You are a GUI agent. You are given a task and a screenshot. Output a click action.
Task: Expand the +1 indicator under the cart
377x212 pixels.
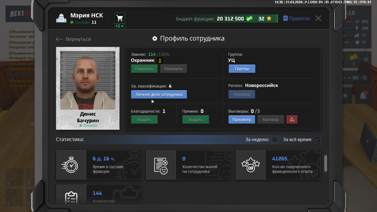[119, 26]
